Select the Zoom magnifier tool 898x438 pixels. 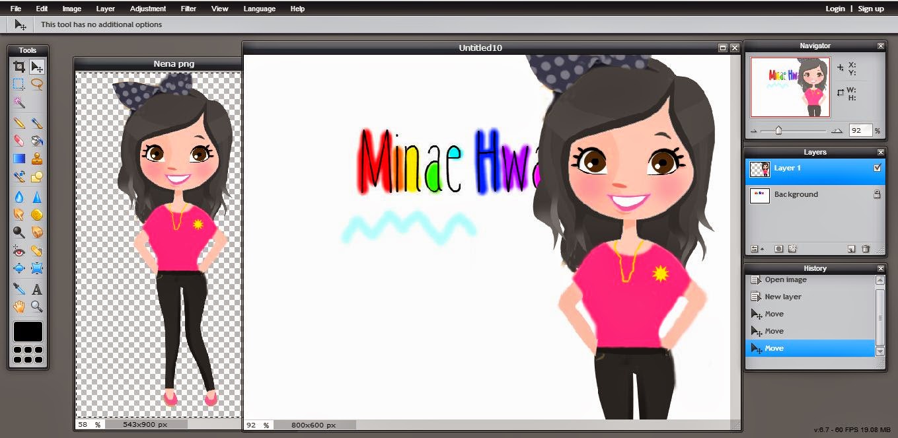point(37,307)
